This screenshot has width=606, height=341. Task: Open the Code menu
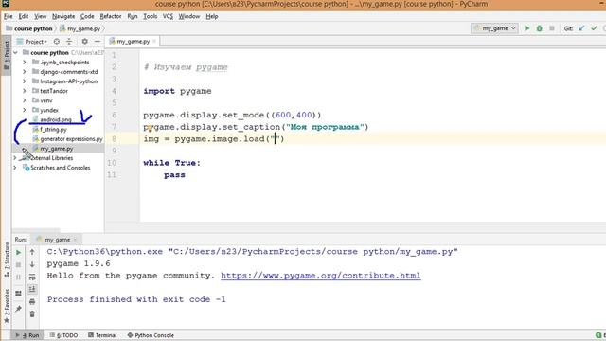pos(87,16)
